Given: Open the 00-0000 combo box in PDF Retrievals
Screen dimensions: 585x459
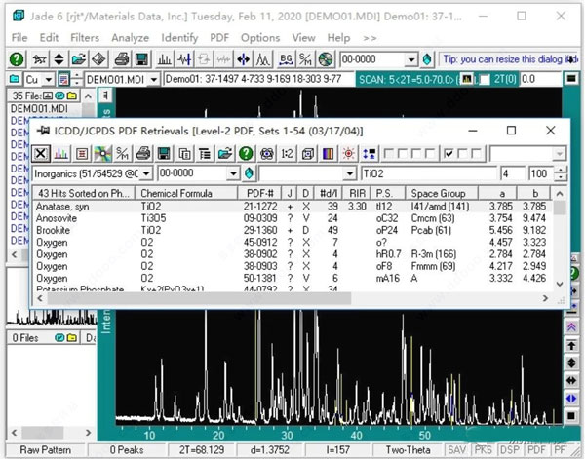Looking at the screenshot, I should click(x=233, y=173).
